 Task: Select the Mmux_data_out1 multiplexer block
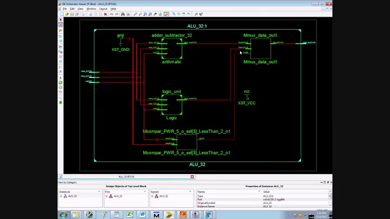[x=261, y=49]
